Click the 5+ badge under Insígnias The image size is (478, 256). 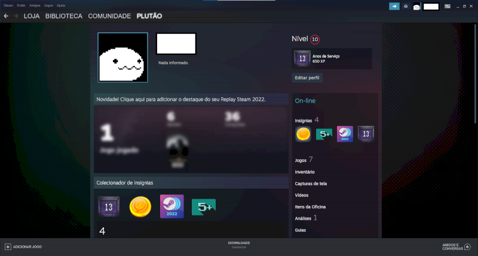click(324, 134)
